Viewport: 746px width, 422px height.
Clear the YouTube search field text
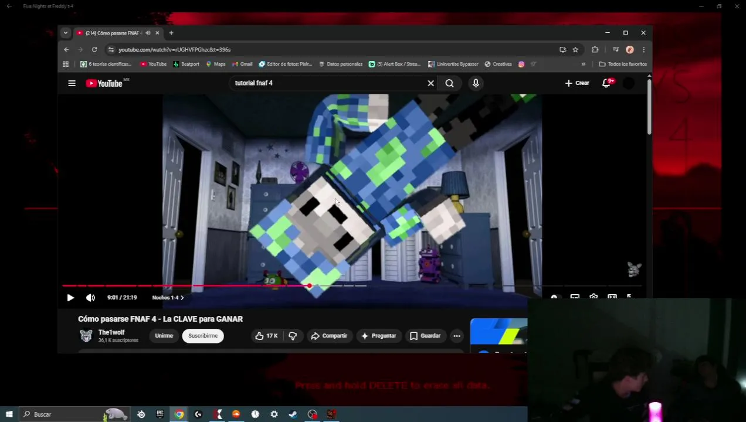tap(430, 83)
